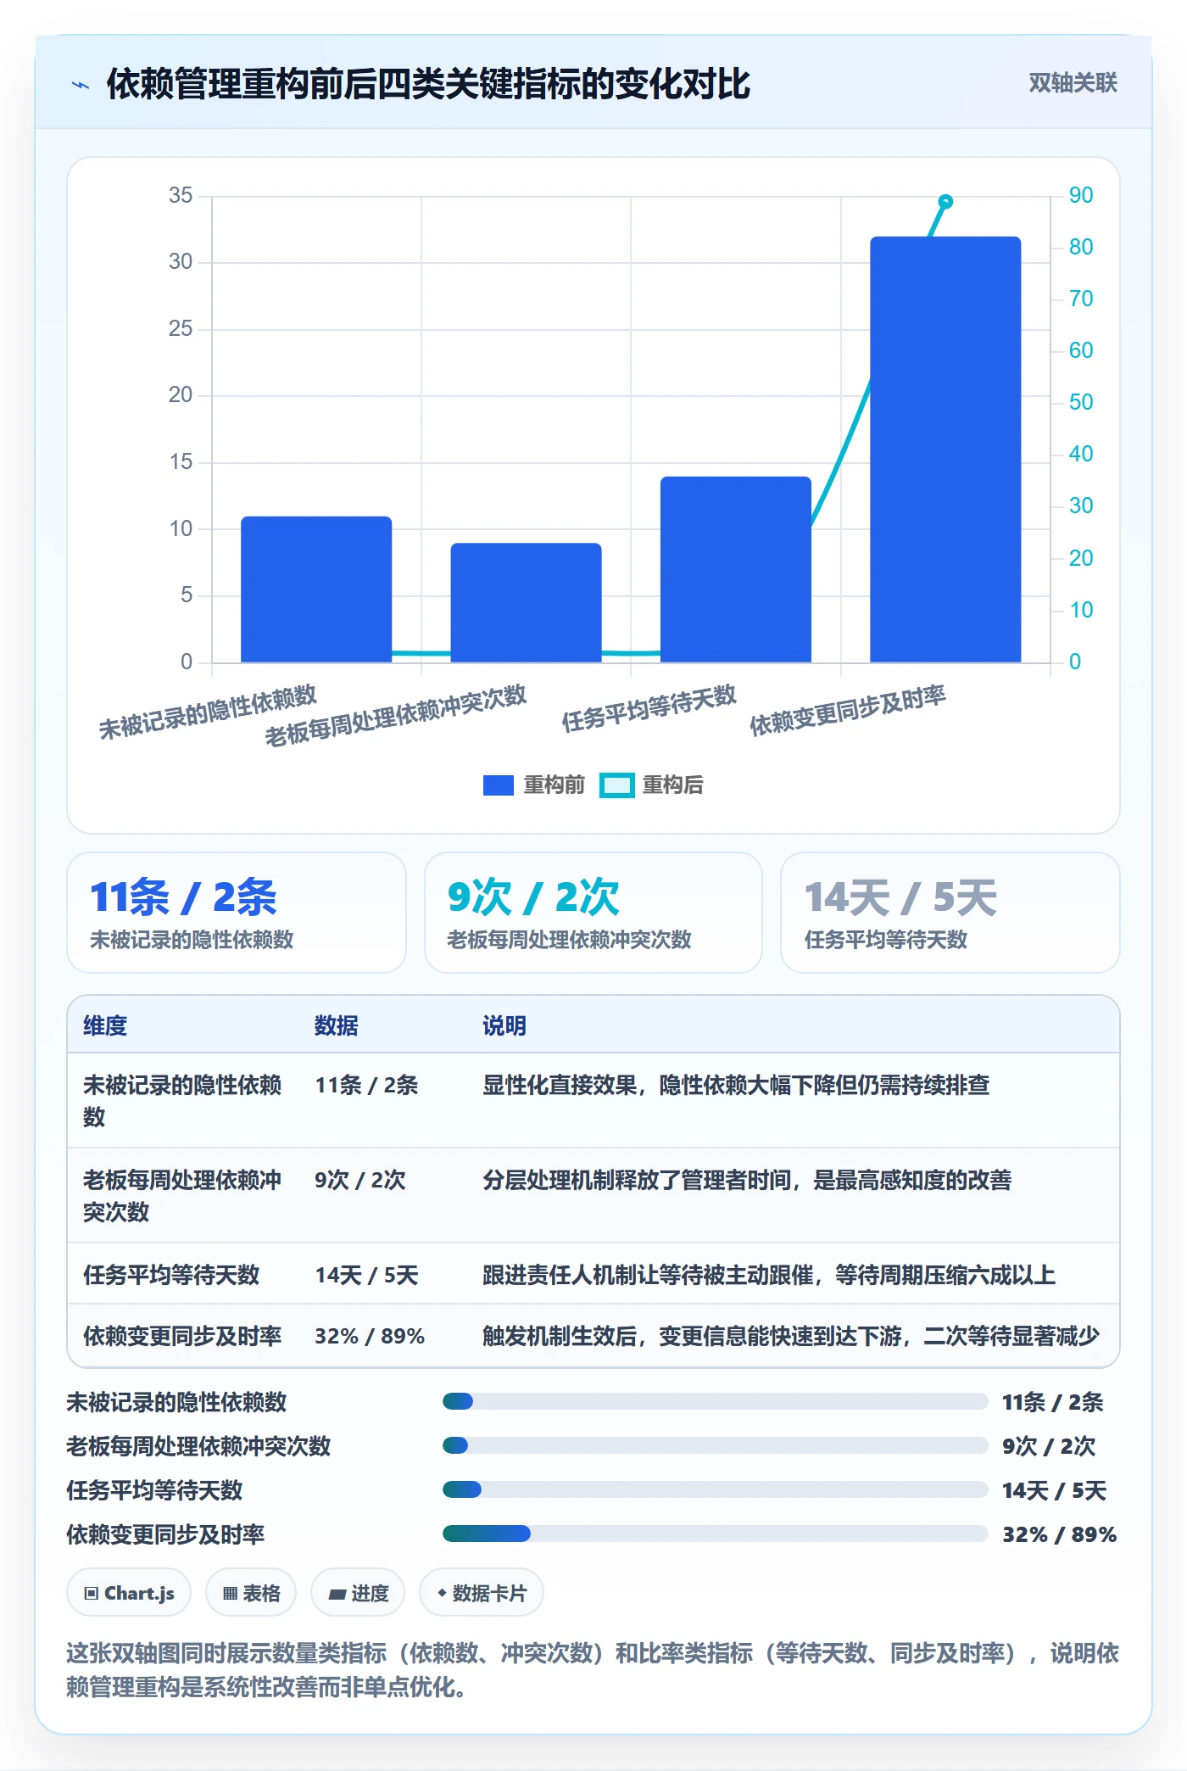Select the 11条 / 2条 data card
1187x1771 pixels.
(x=237, y=913)
